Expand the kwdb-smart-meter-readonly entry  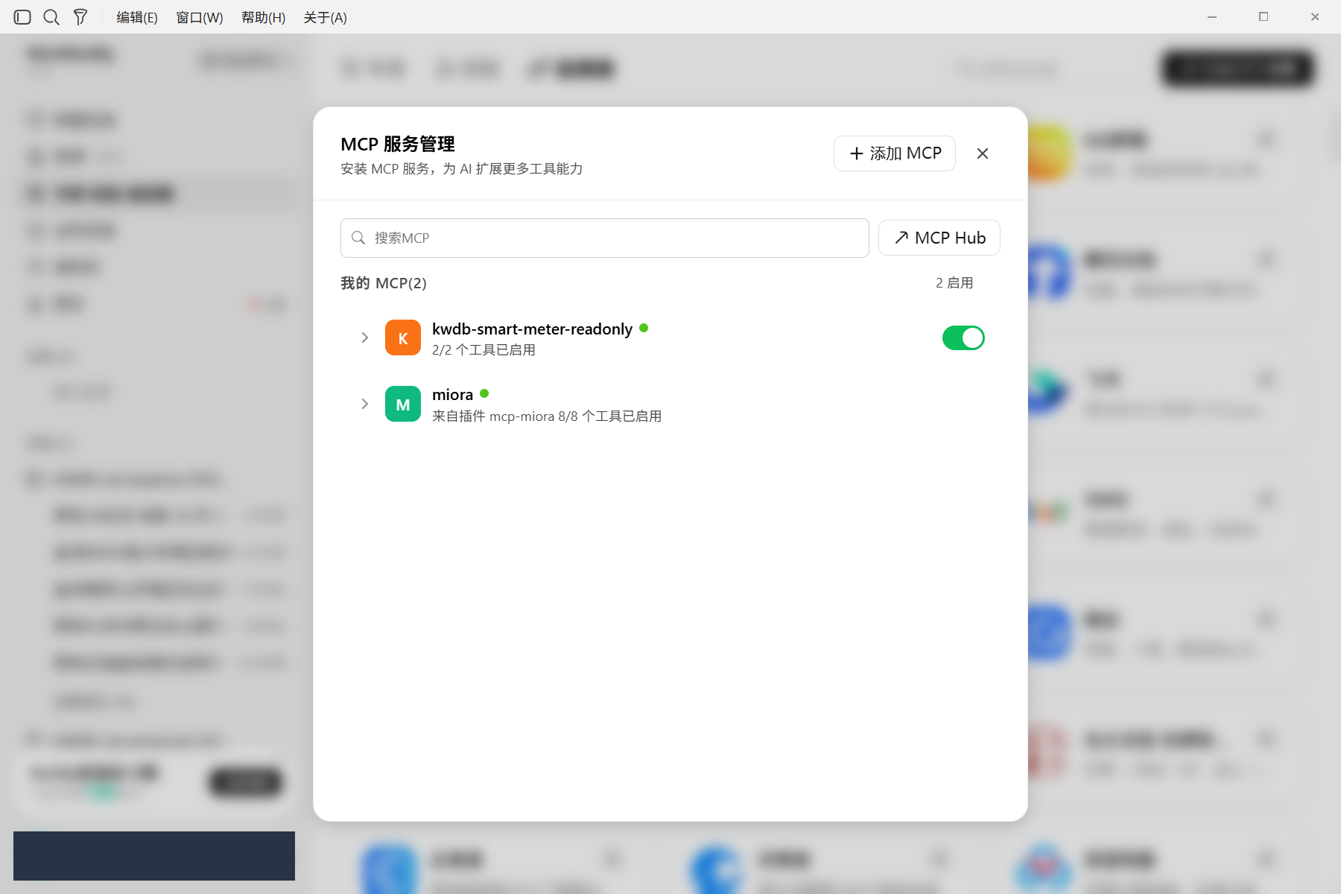(364, 337)
